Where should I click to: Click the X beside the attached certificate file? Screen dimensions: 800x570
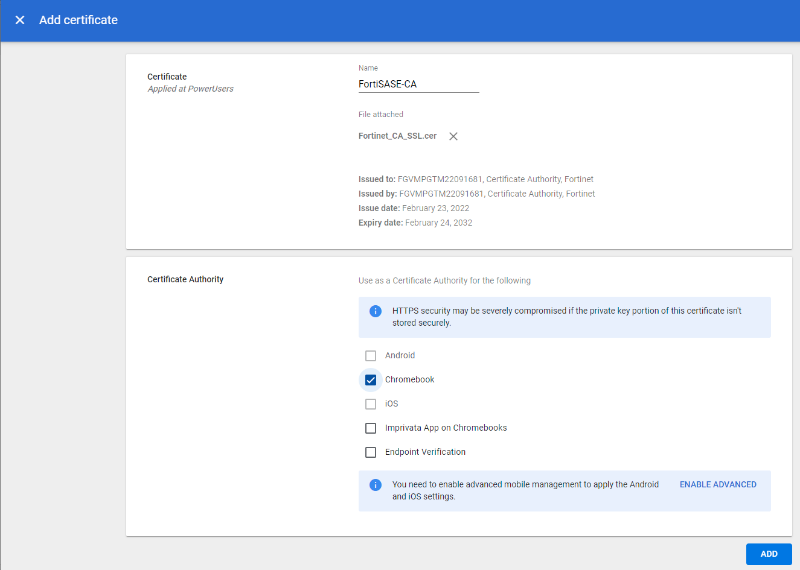click(453, 136)
